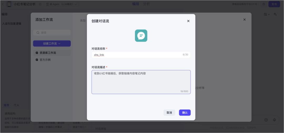This screenshot has width=284, height=133.
Task: Close the 创建对话流 dialog
Action: [188, 21]
